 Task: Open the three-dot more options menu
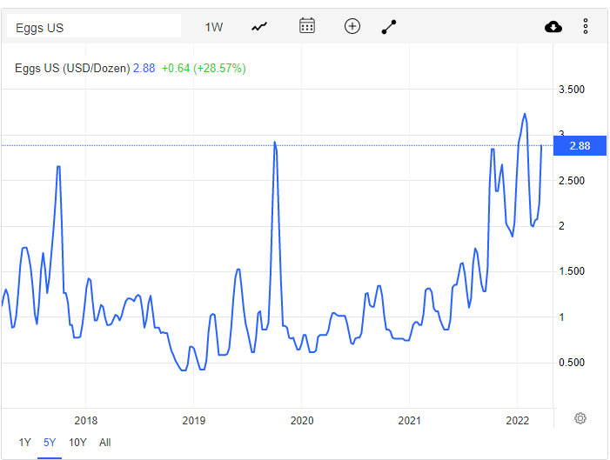pyautogui.click(x=585, y=26)
